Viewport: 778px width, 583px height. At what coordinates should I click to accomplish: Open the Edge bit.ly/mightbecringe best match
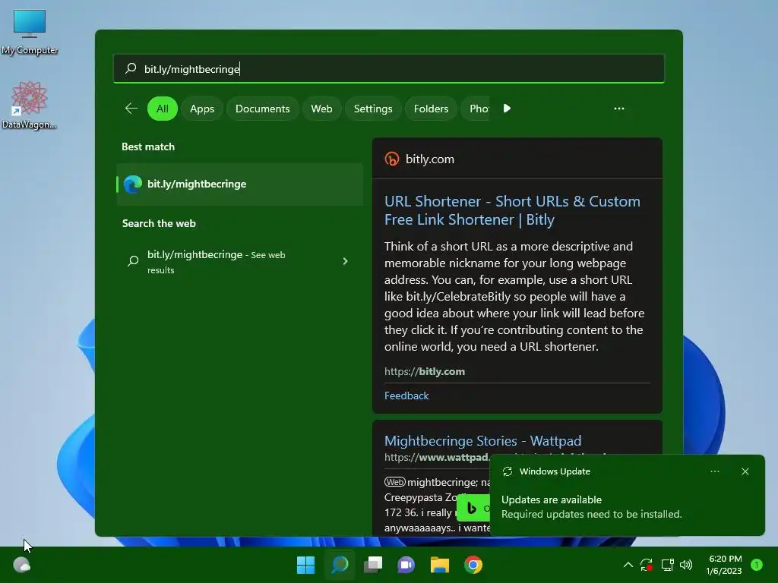coord(240,184)
